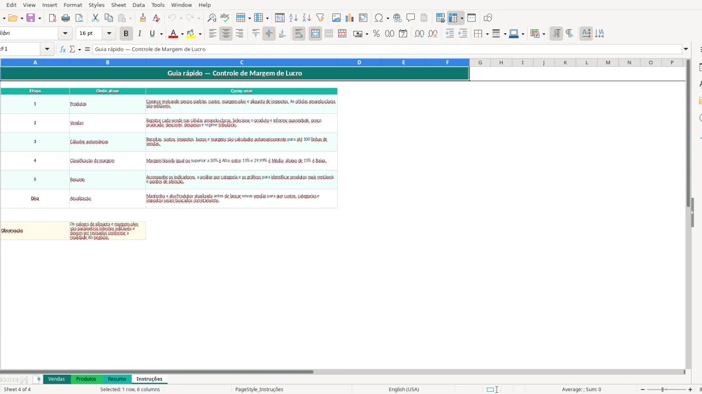Save the document with the Save icon
The width and height of the screenshot is (702, 394).
click(x=31, y=18)
